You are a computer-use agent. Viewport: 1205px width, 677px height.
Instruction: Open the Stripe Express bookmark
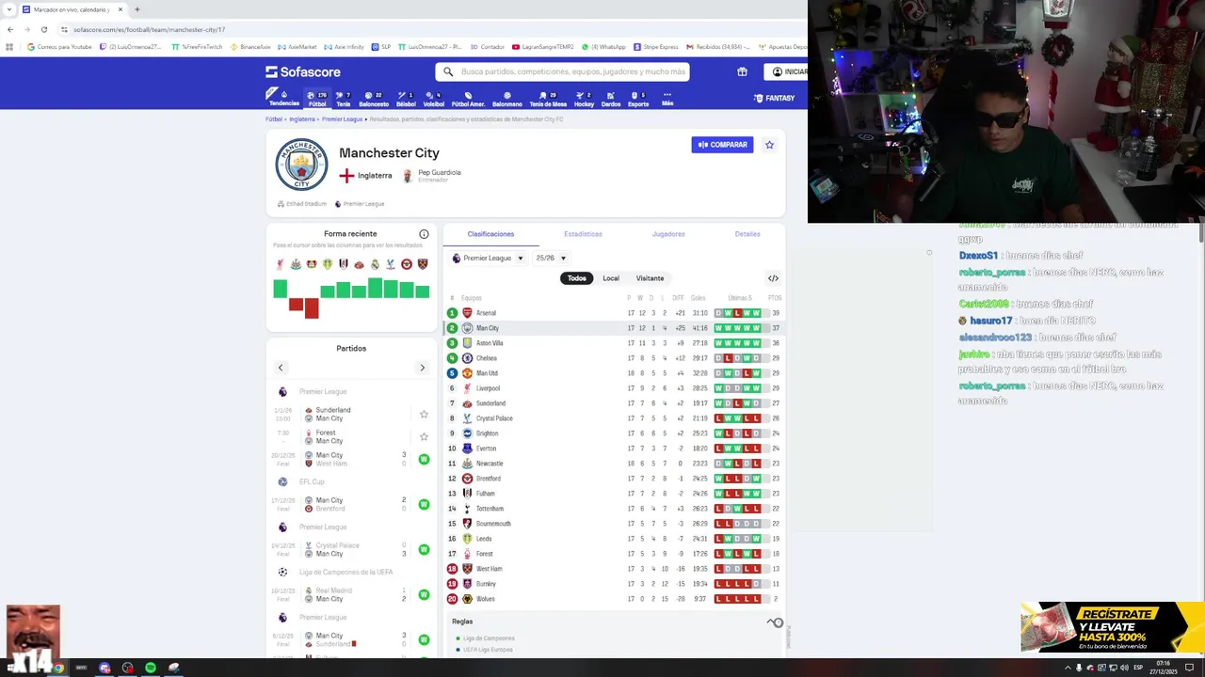[655, 47]
